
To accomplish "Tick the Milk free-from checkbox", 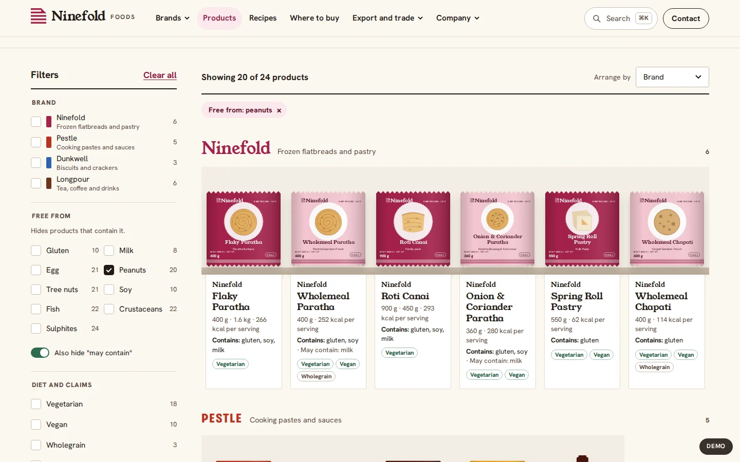I will pos(109,251).
